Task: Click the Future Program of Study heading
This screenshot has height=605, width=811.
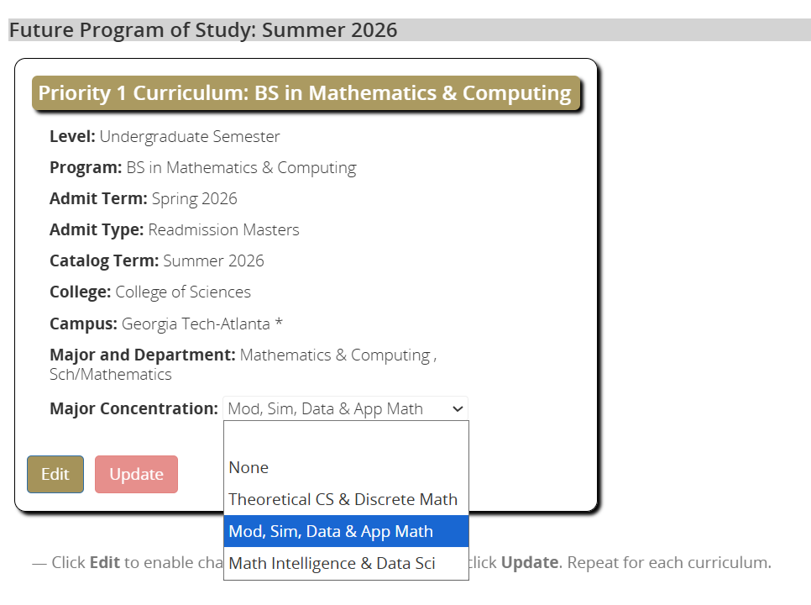Action: coord(203,30)
